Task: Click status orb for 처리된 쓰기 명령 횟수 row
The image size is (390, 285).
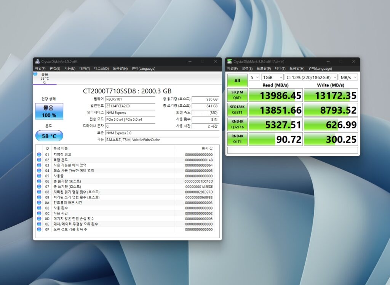Action: click(x=39, y=197)
